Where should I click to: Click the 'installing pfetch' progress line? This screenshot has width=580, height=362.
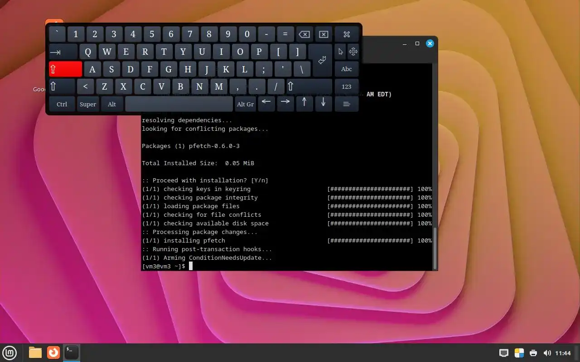coord(286,241)
